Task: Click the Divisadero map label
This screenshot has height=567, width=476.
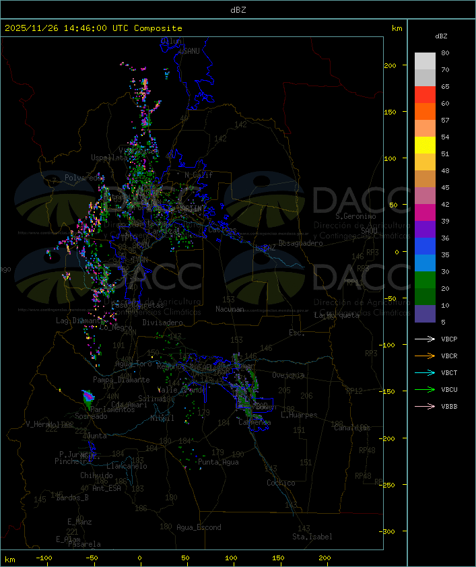Action: click(163, 323)
